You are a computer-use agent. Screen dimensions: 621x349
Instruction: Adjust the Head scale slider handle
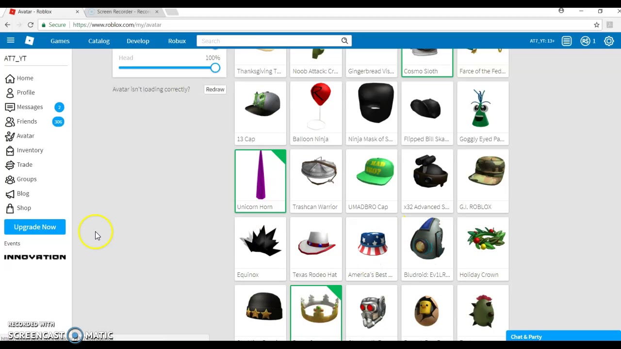[215, 68]
